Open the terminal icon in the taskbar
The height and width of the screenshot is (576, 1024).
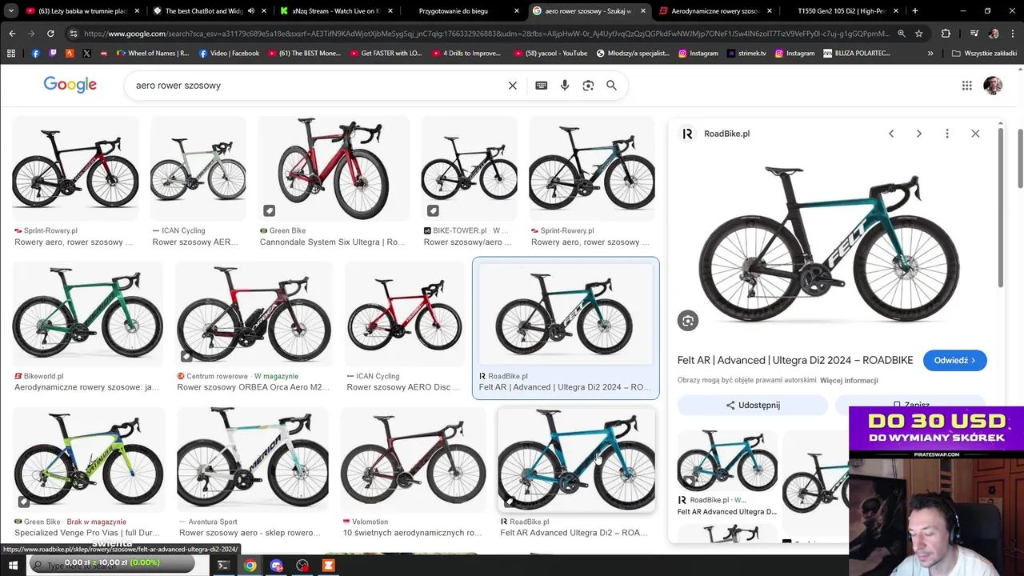223,566
